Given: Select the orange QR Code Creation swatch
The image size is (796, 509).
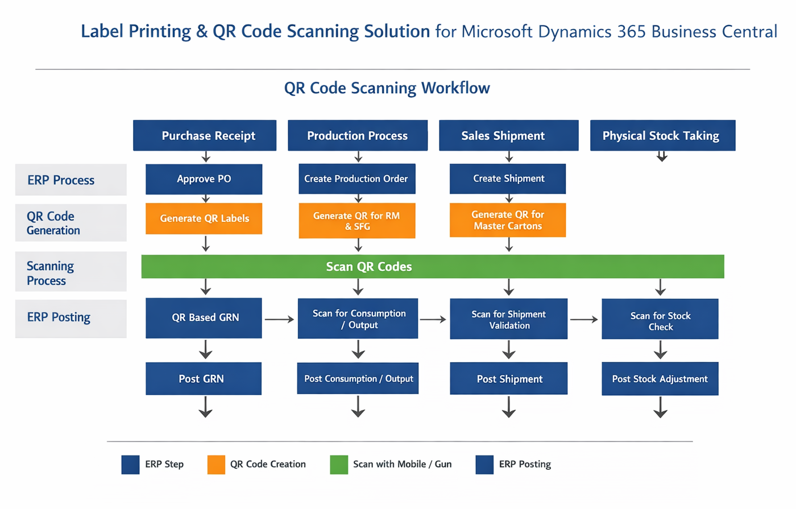Looking at the screenshot, I should coord(216,465).
